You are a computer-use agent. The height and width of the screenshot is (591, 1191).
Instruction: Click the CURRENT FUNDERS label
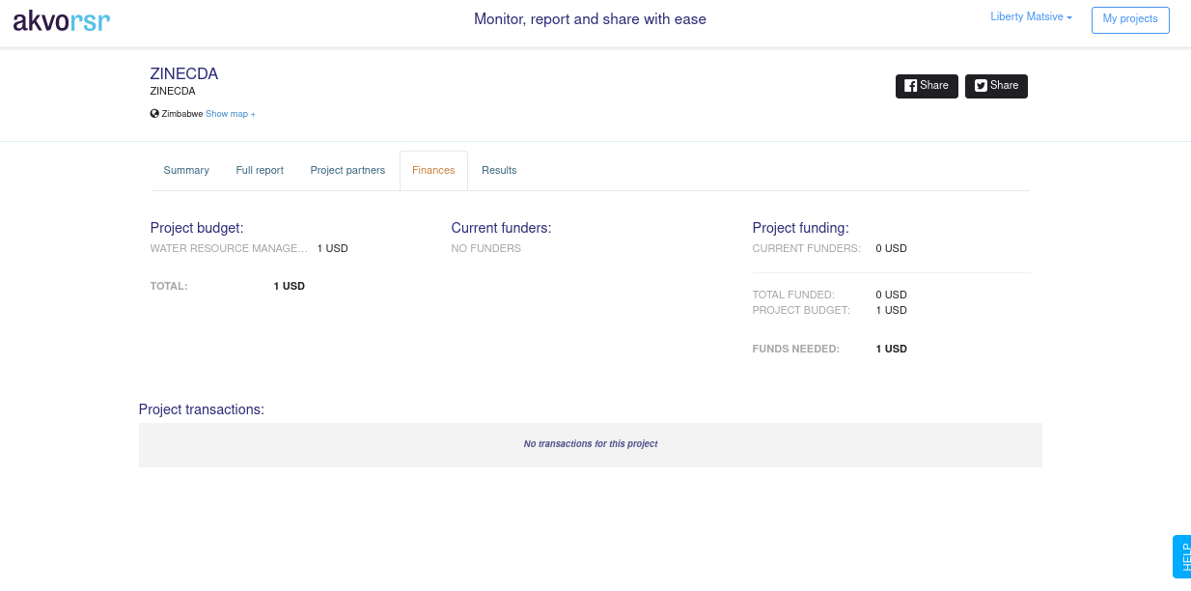click(807, 248)
